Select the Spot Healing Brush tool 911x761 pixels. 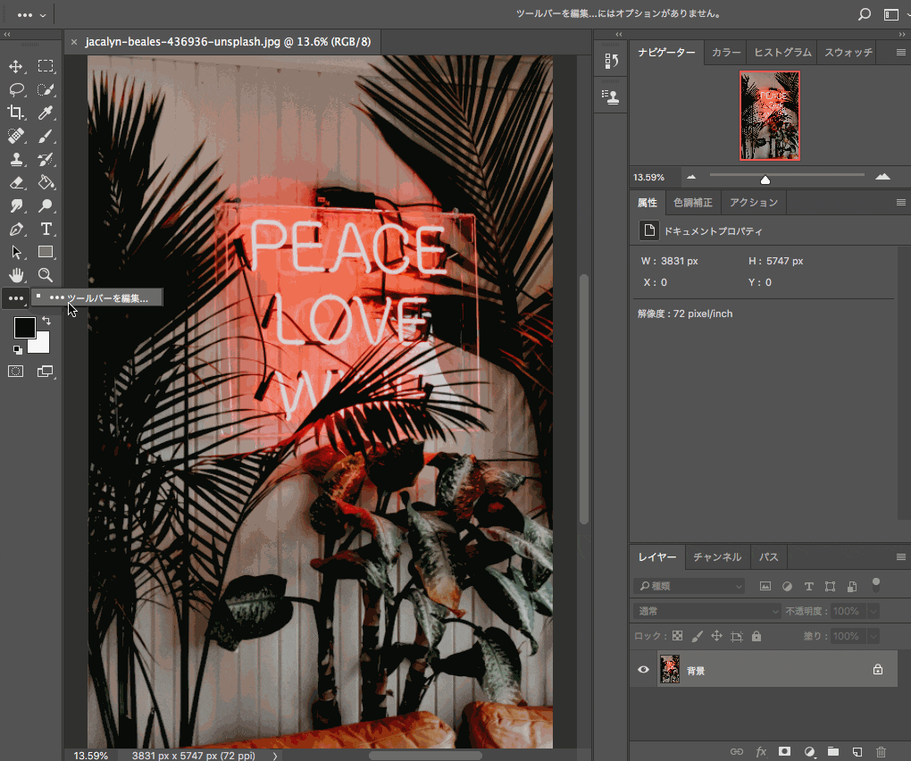point(16,136)
